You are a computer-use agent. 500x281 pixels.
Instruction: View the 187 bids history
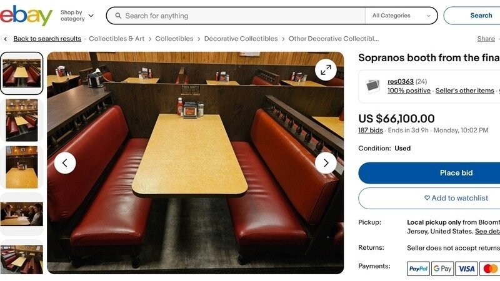(370, 131)
